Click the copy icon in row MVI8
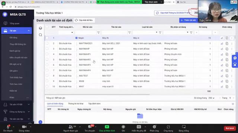The height and width of the screenshot is (133, 238). pyautogui.click(x=227, y=81)
